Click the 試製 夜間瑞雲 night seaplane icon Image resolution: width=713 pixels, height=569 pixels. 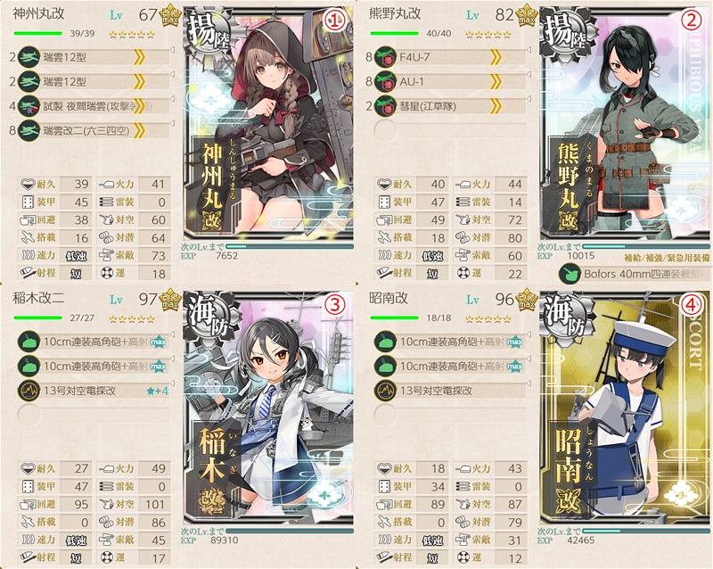29,106
